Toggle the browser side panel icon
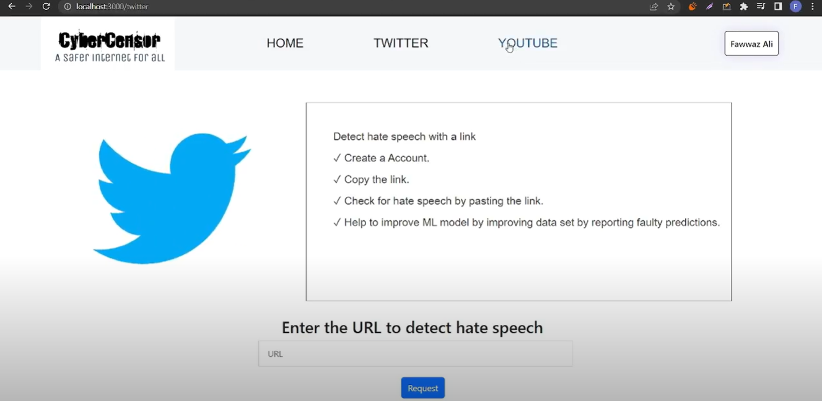 [778, 7]
